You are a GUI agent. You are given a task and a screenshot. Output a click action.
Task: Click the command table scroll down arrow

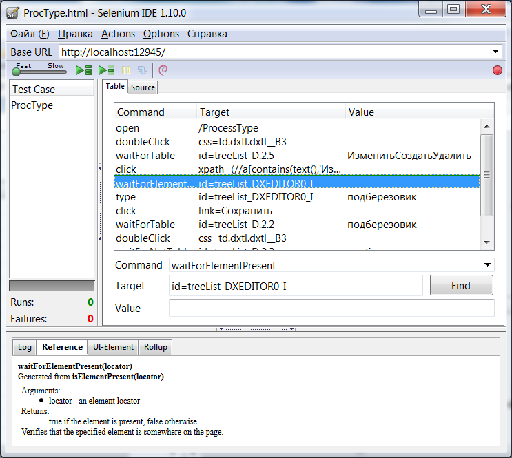[x=487, y=242]
